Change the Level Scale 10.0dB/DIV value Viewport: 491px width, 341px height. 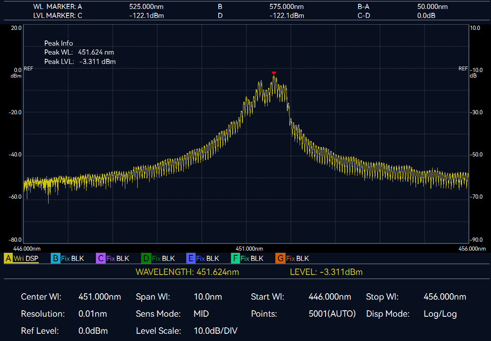[215, 331]
